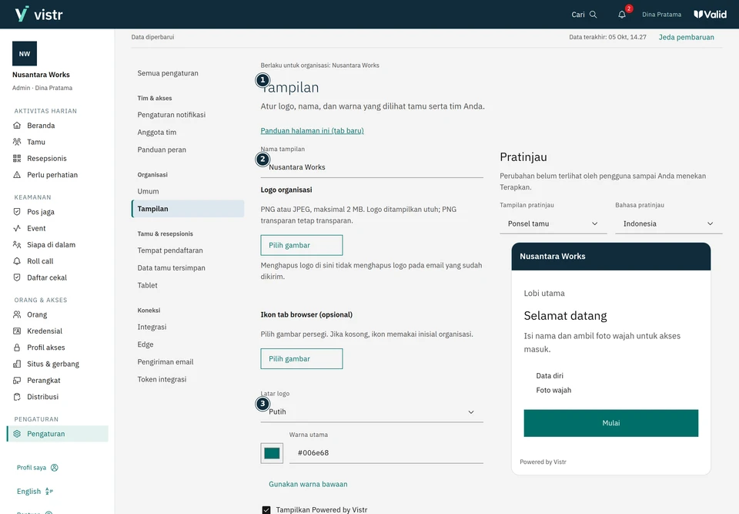Open the Bahasa pratinjau dropdown

point(669,223)
